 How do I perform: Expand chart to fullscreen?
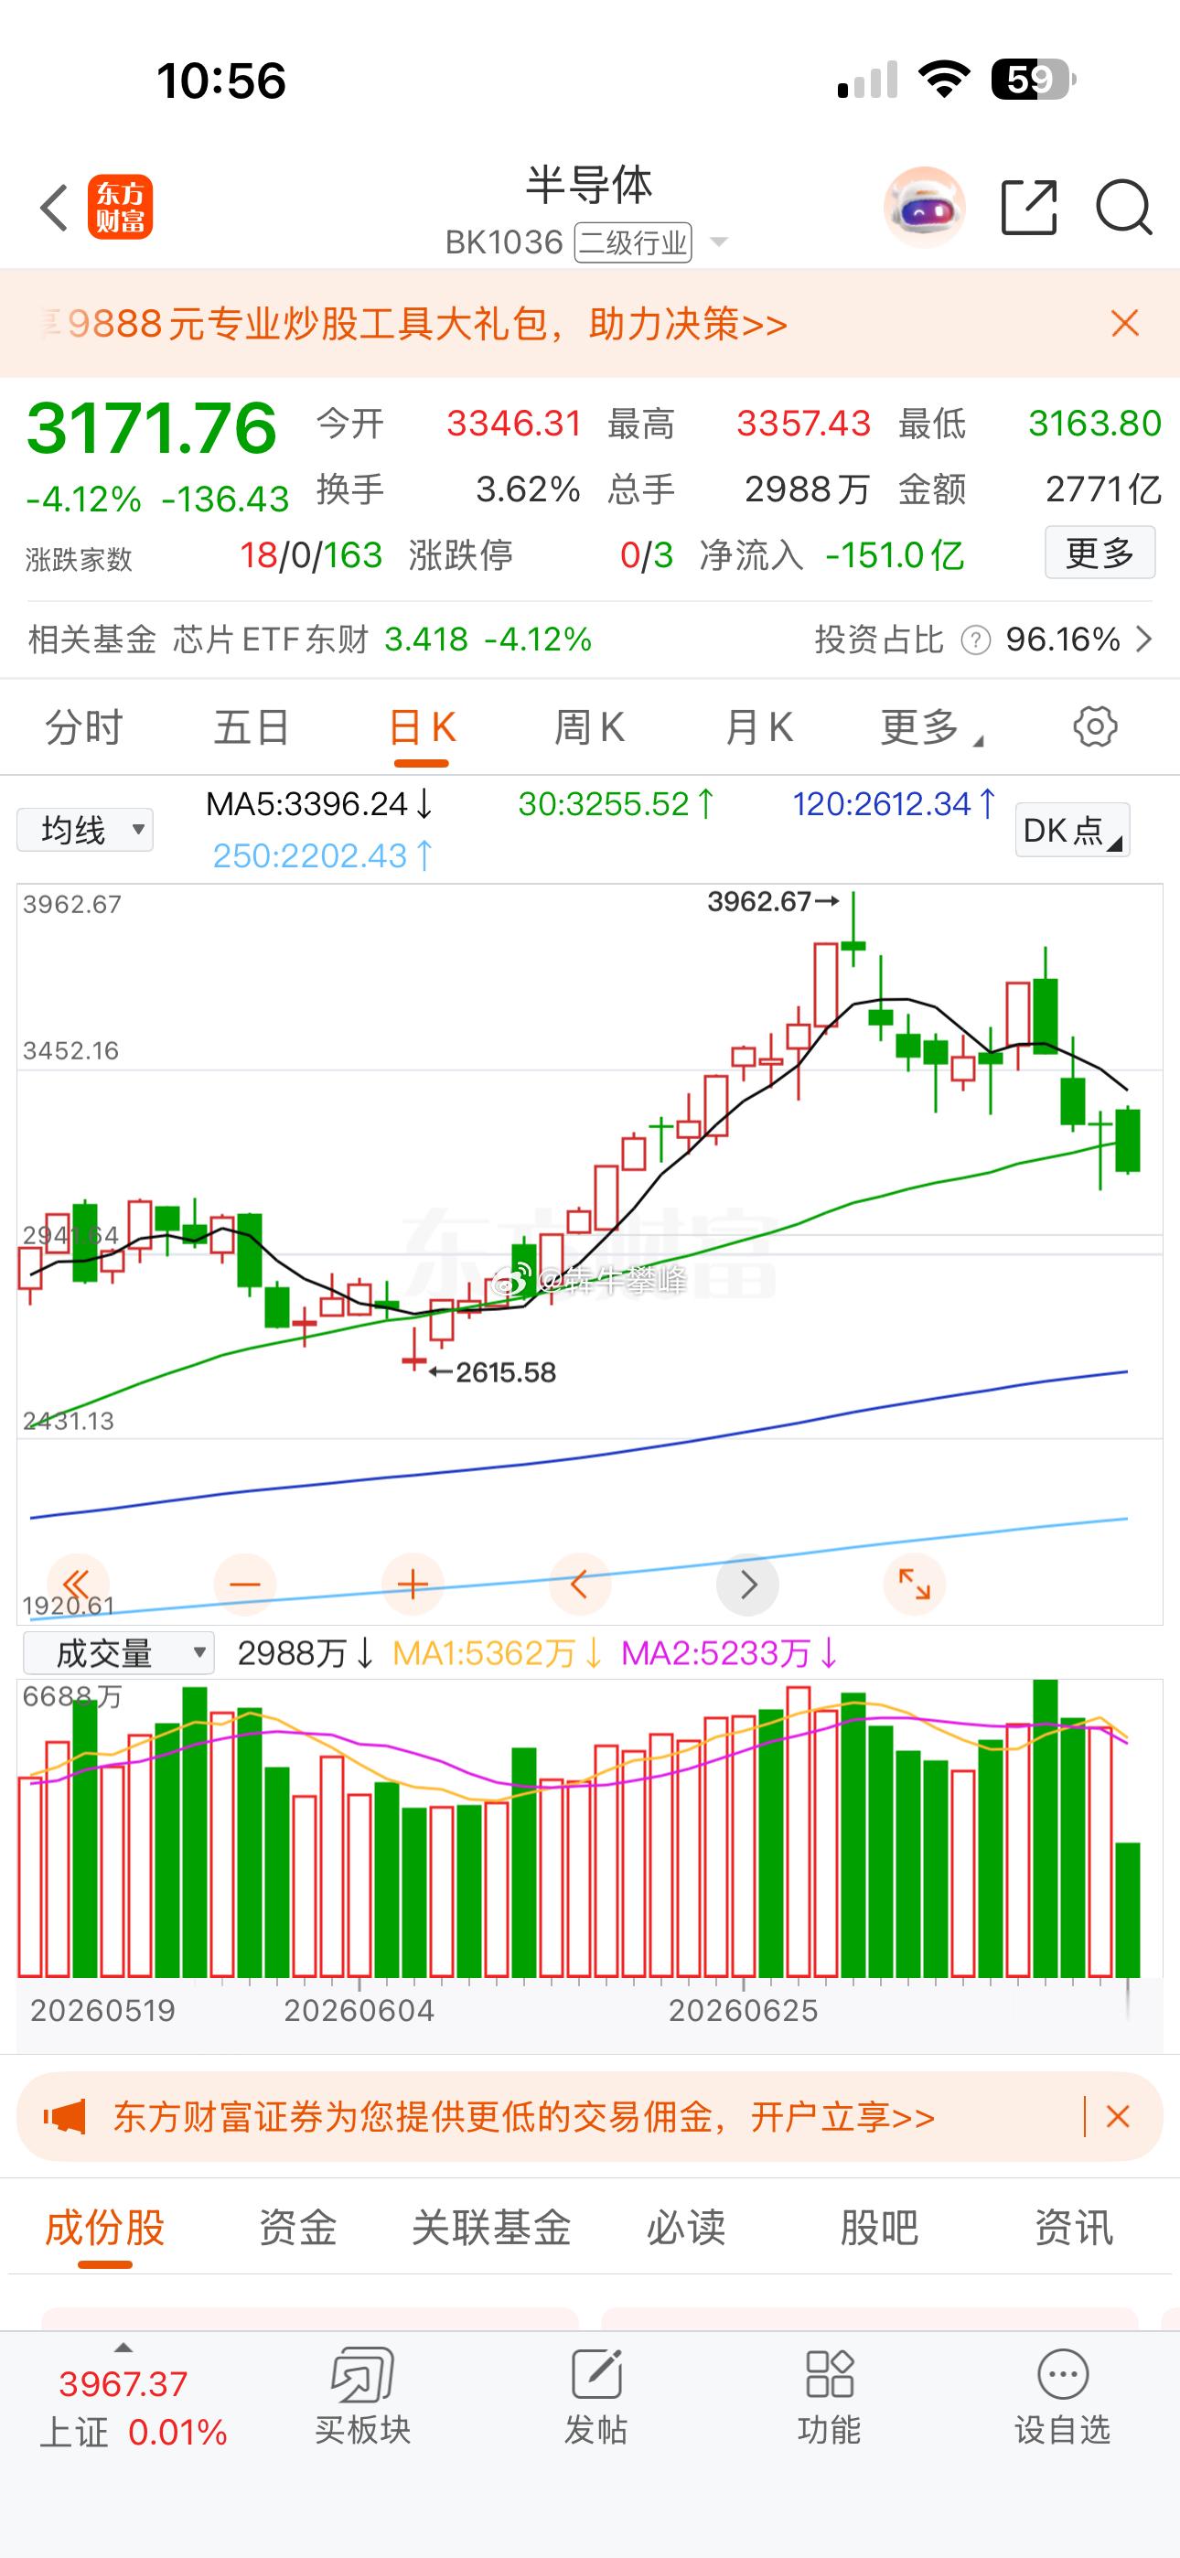(x=914, y=1584)
